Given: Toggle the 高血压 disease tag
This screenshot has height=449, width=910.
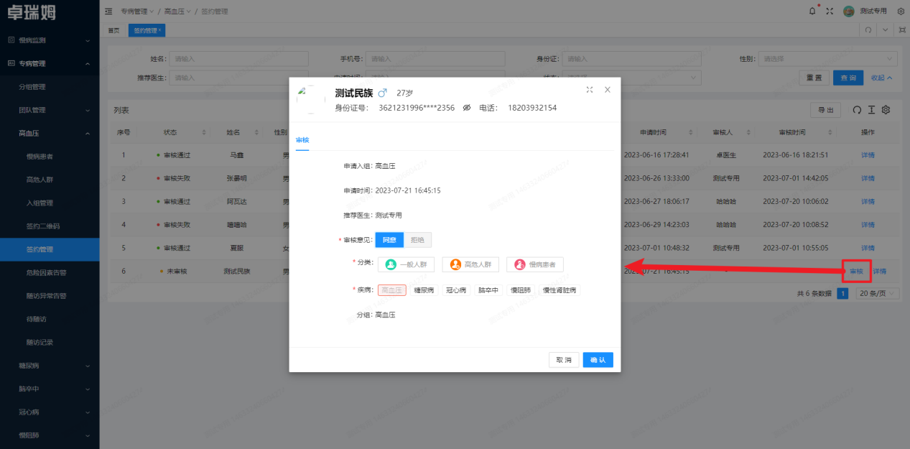Looking at the screenshot, I should 392,290.
